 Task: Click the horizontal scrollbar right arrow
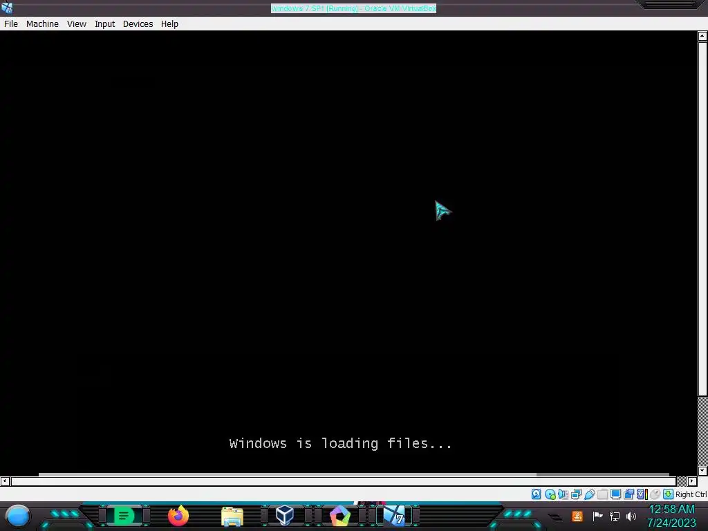point(692,481)
